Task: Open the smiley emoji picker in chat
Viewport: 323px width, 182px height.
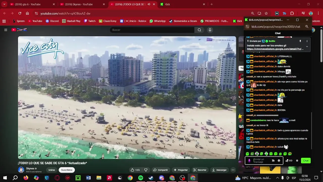Action: point(279,161)
